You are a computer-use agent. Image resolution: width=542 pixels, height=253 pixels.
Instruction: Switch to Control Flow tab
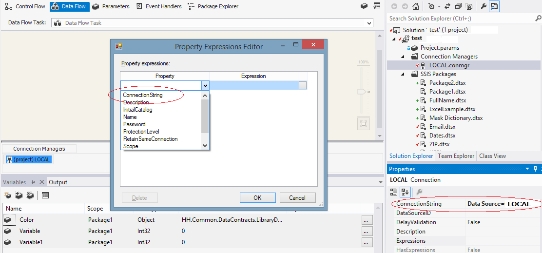pyautogui.click(x=26, y=6)
